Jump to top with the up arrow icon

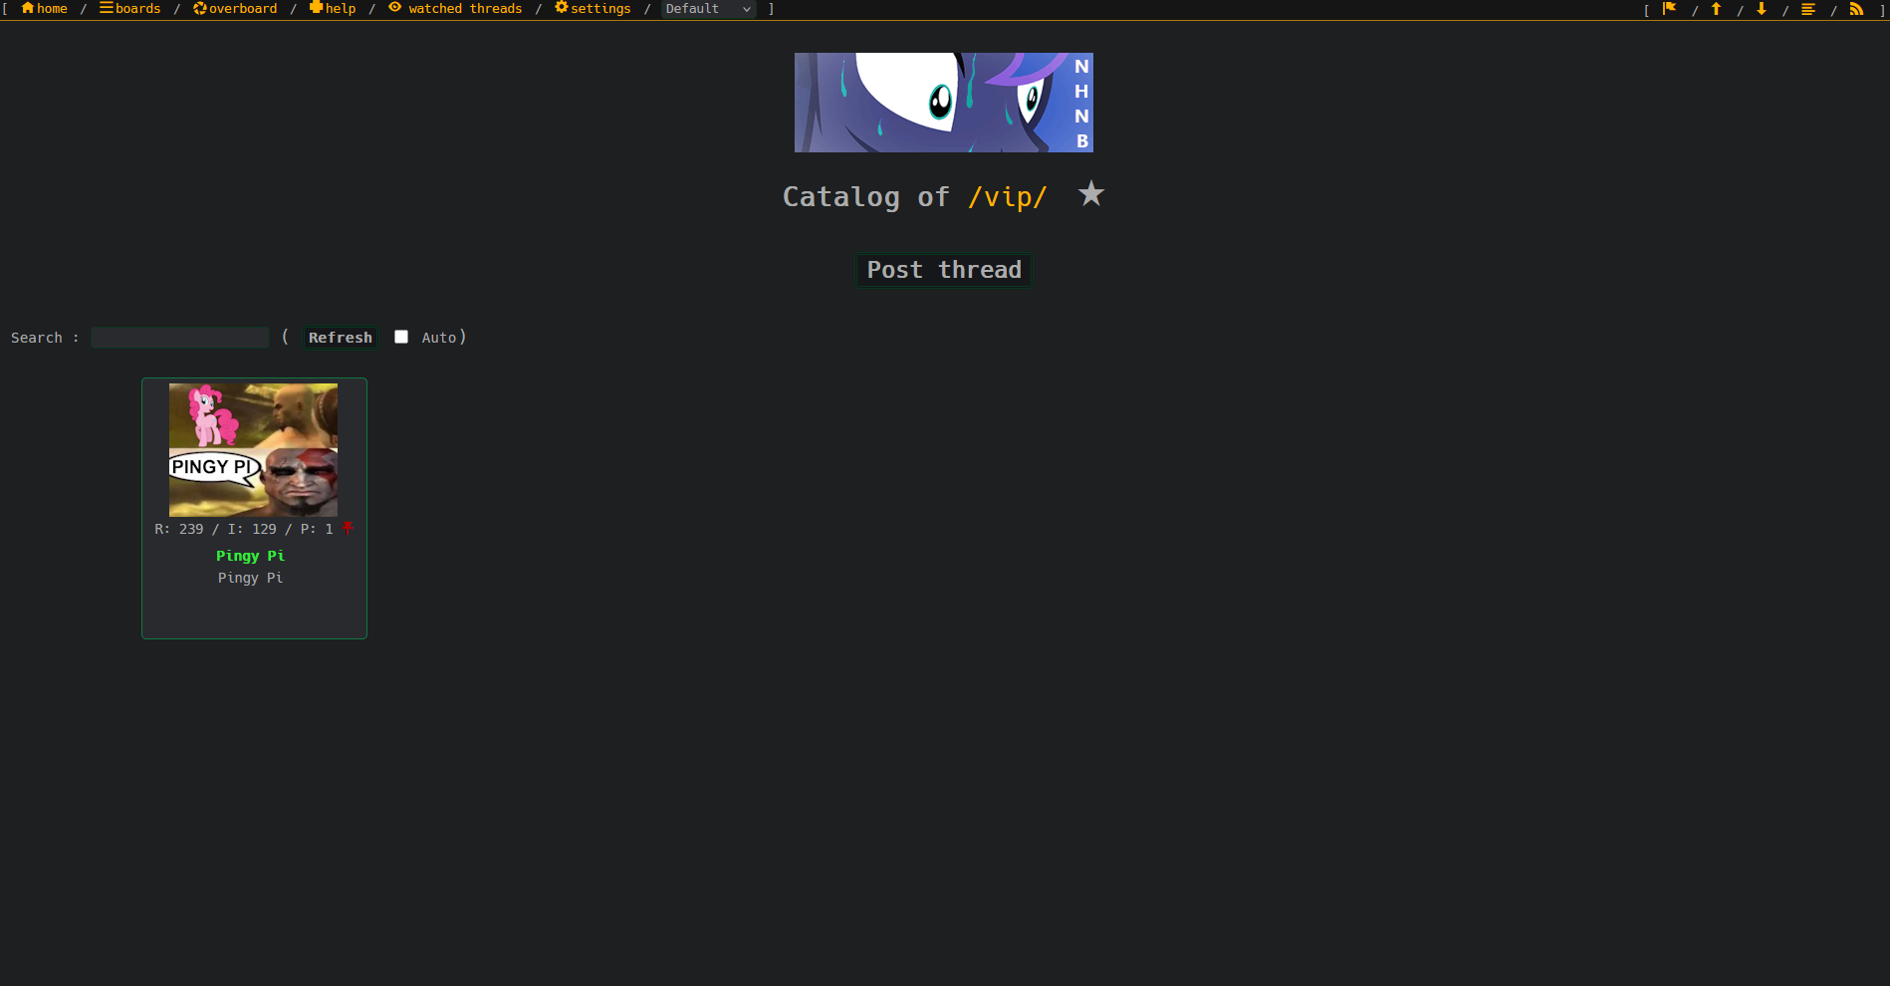pos(1716,9)
